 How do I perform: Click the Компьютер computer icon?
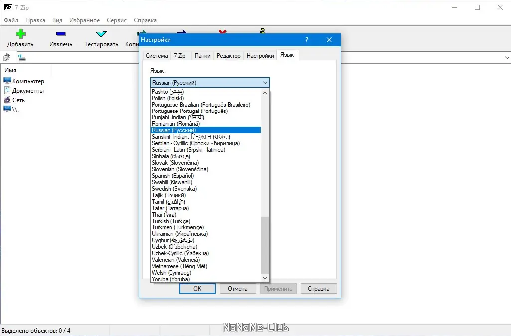point(7,81)
